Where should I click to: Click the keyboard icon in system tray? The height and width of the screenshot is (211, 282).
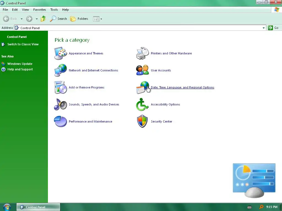click(x=250, y=207)
